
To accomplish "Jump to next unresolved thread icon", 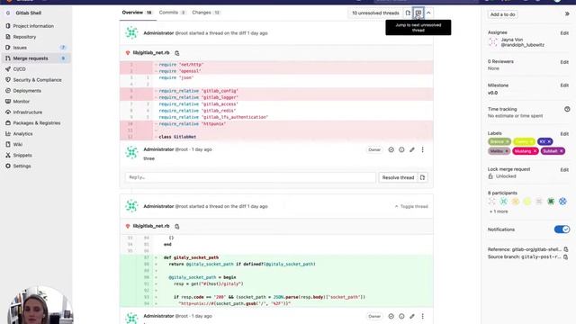I will 418,13.
